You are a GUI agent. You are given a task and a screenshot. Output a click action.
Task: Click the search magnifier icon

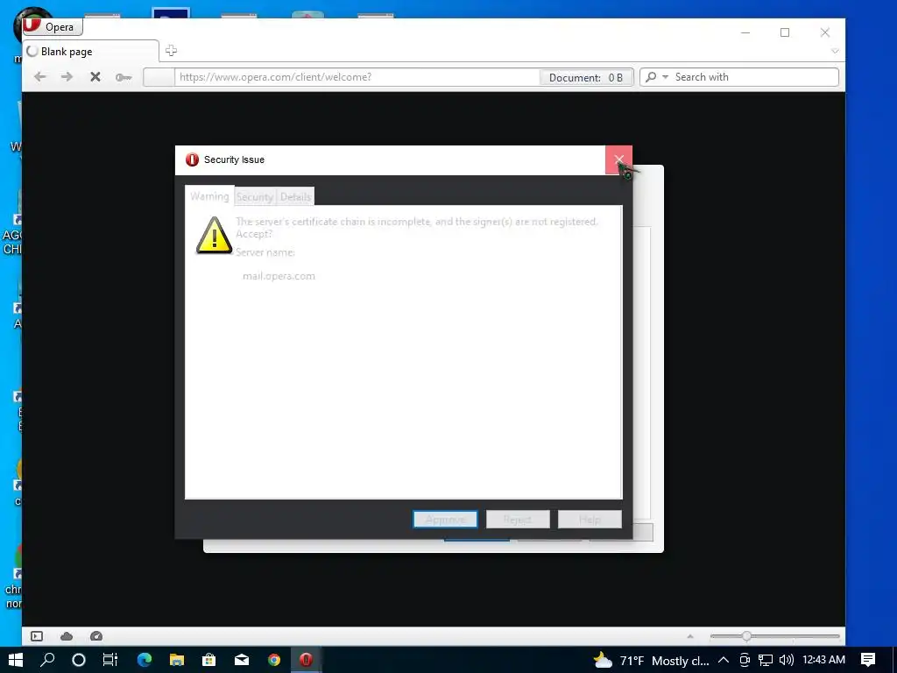pos(651,77)
